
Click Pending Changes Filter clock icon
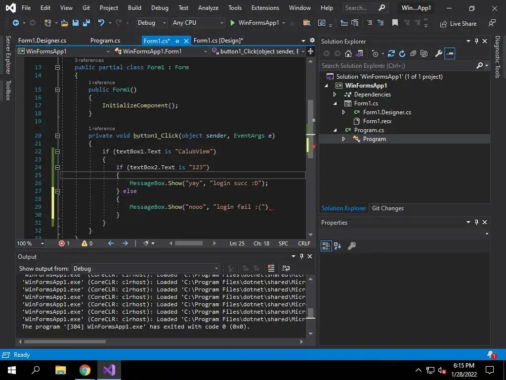click(375, 53)
